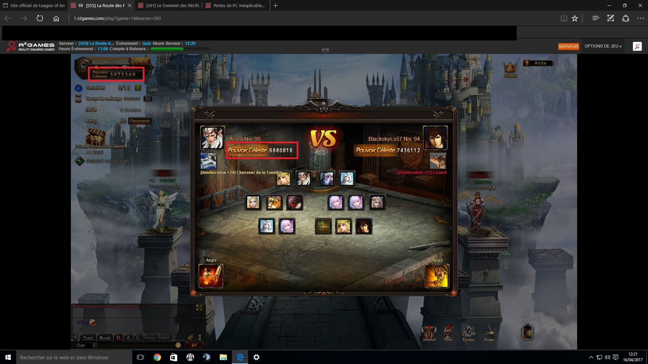The height and width of the screenshot is (364, 648).
Task: Toggle Rapport court active gem
Action: (79, 161)
